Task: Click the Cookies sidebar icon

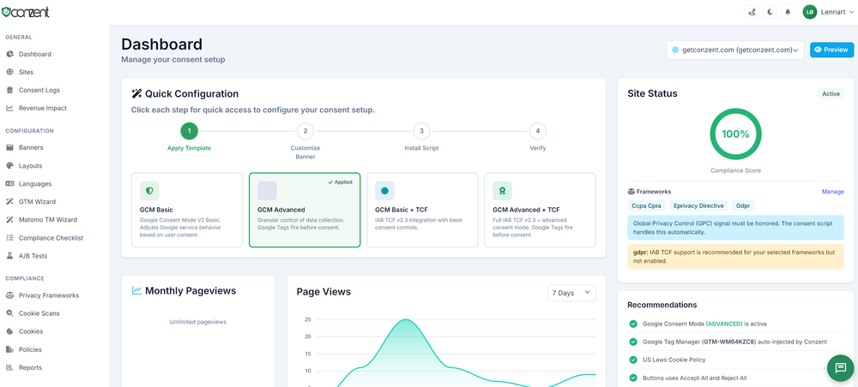Action: click(9, 331)
